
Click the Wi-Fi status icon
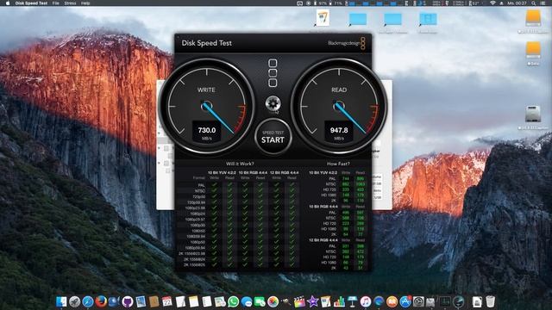(x=492, y=3)
